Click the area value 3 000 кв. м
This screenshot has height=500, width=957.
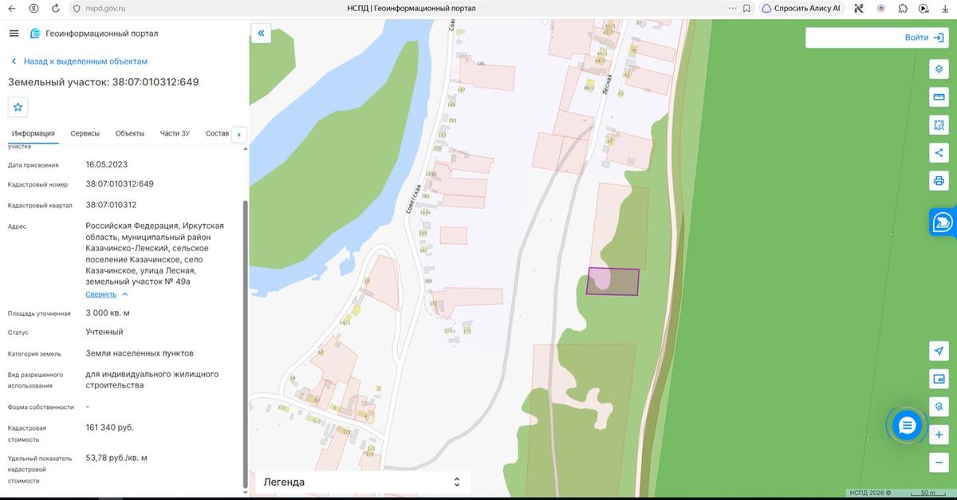coord(107,313)
